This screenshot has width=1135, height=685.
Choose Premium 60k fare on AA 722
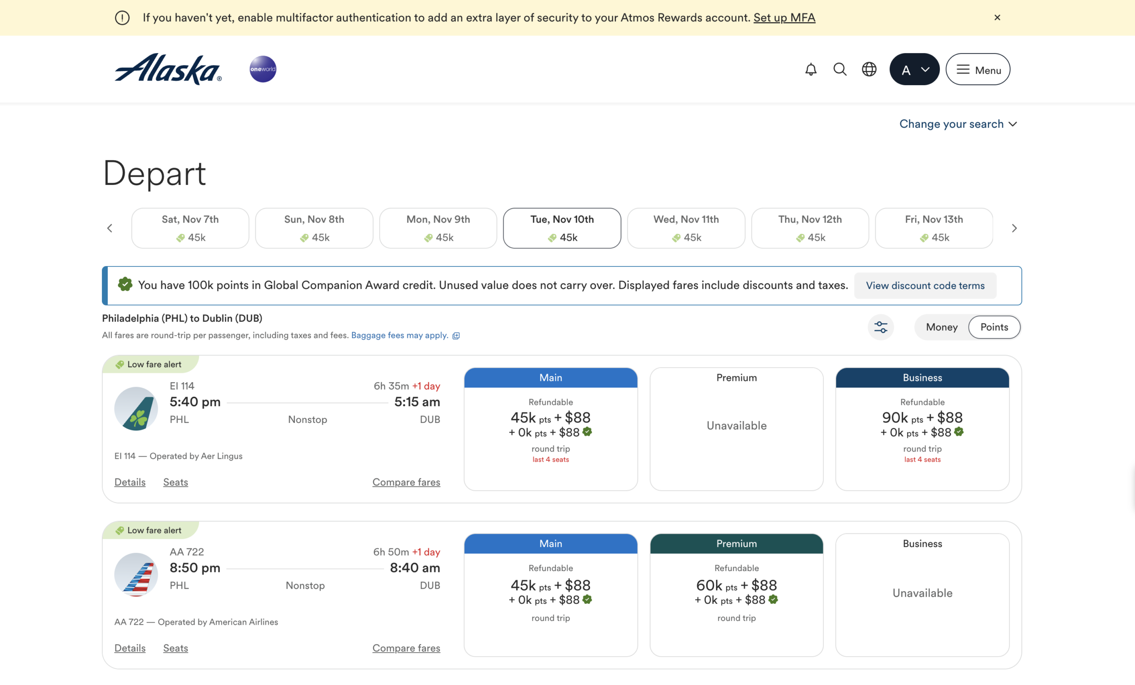tap(736, 595)
